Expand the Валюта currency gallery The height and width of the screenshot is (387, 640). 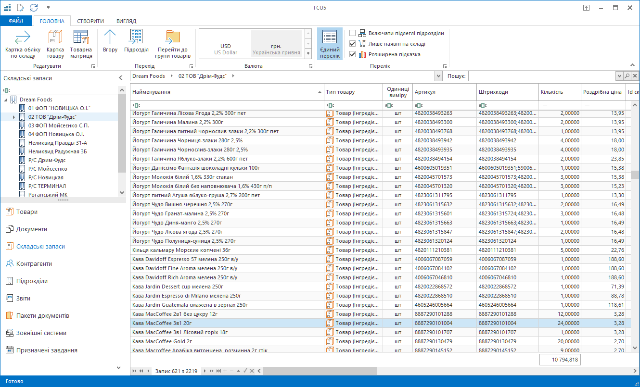(x=308, y=54)
